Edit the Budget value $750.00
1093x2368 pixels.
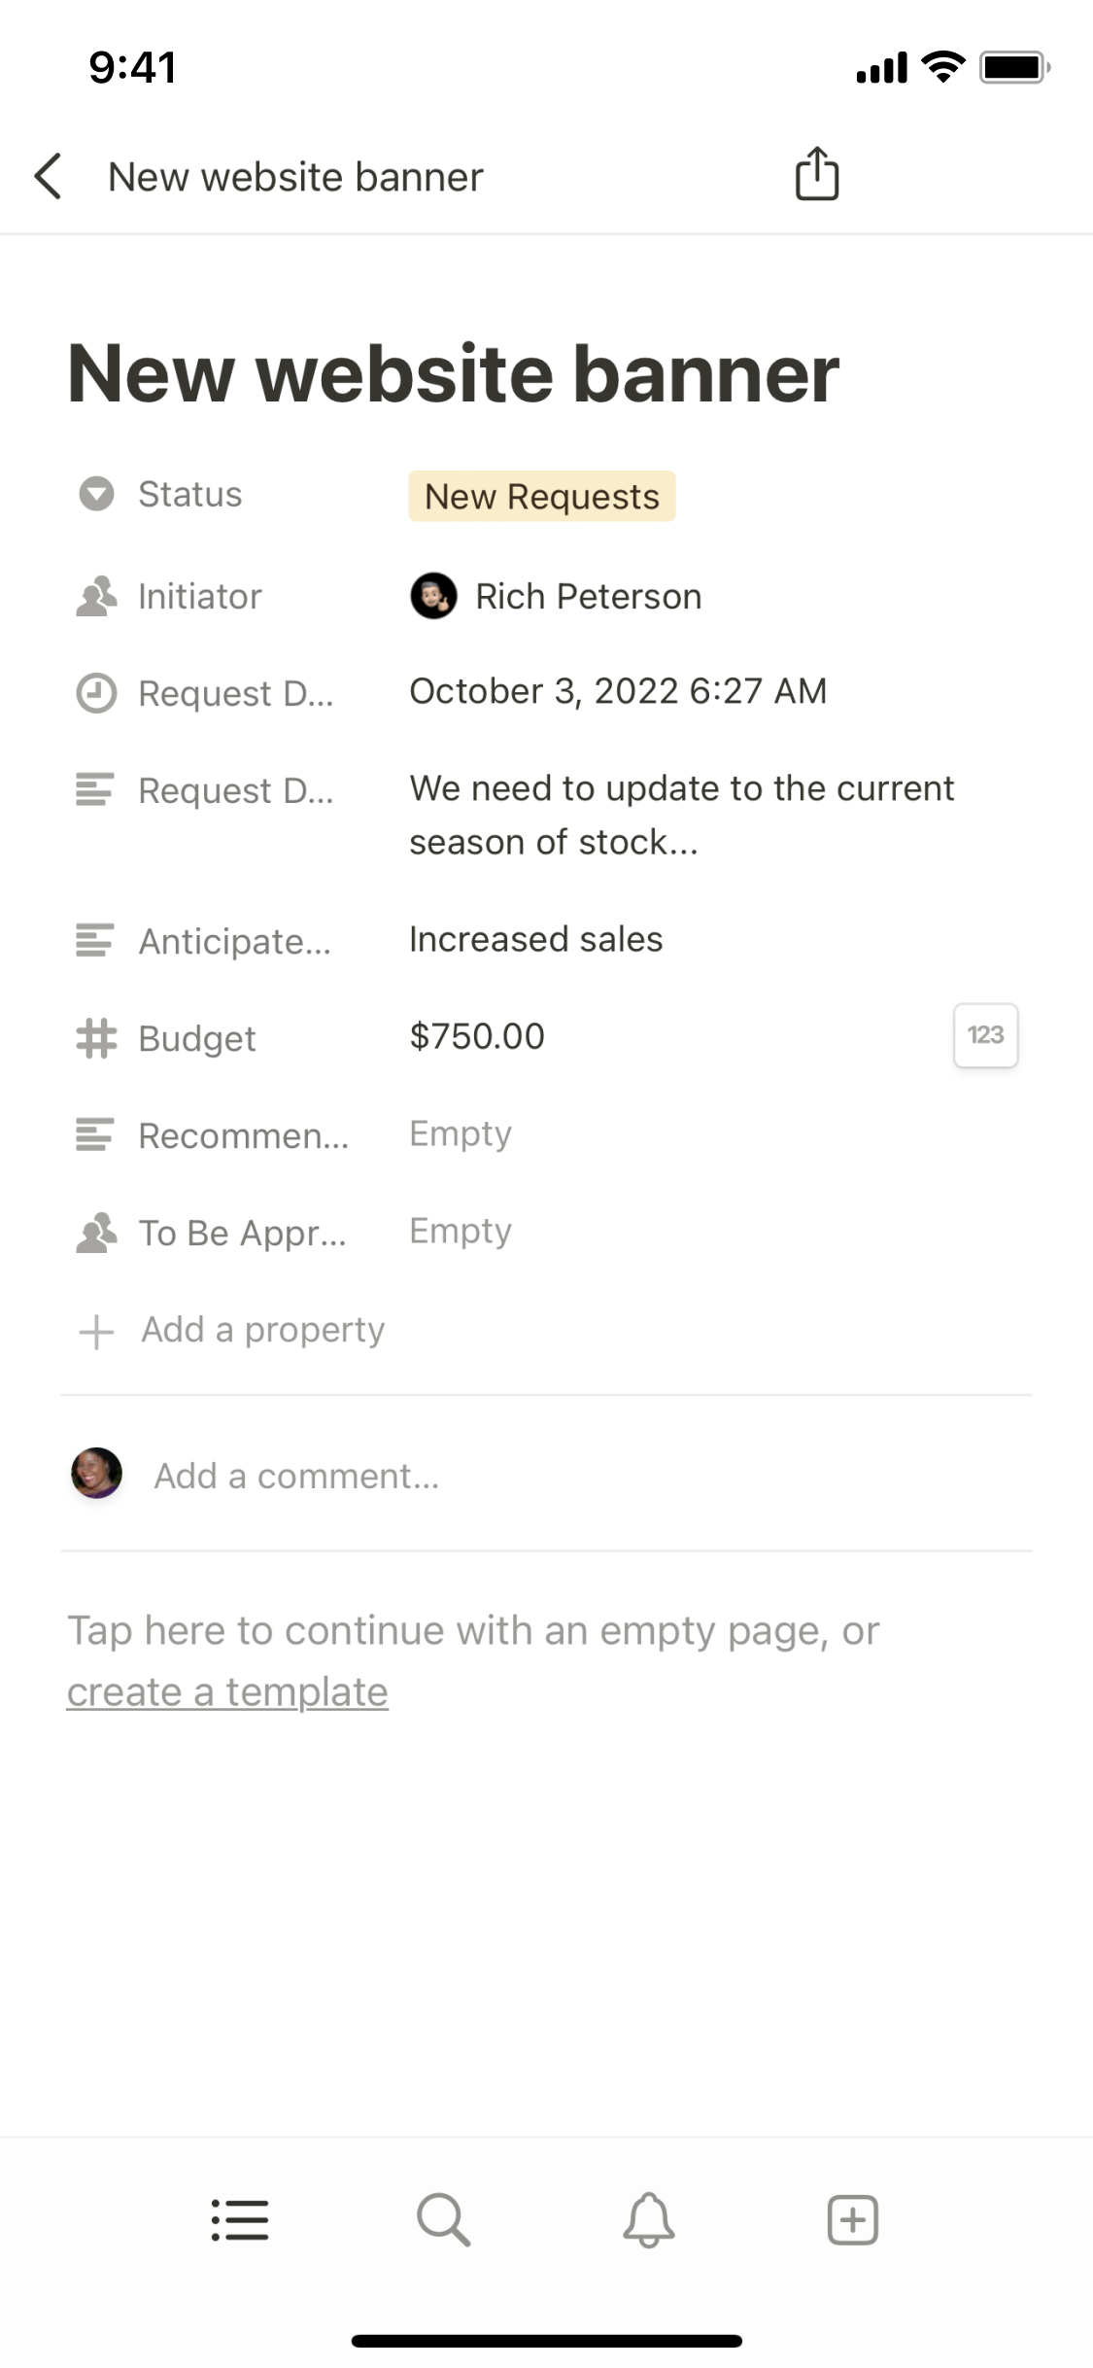[477, 1036]
